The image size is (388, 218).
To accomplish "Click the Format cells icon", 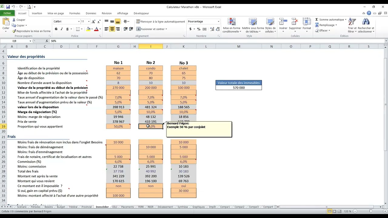I will tap(307, 22).
